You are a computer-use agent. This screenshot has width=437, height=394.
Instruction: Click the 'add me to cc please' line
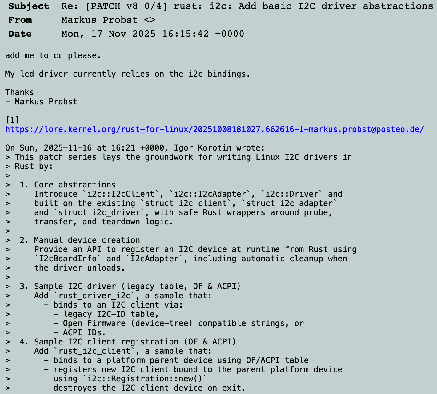pyautogui.click(x=53, y=55)
